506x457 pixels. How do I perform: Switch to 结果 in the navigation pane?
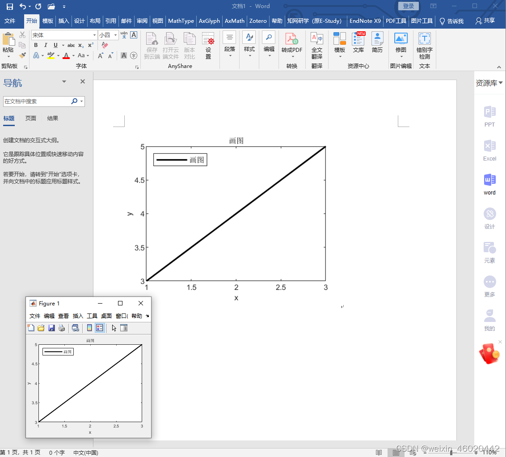(x=52, y=118)
